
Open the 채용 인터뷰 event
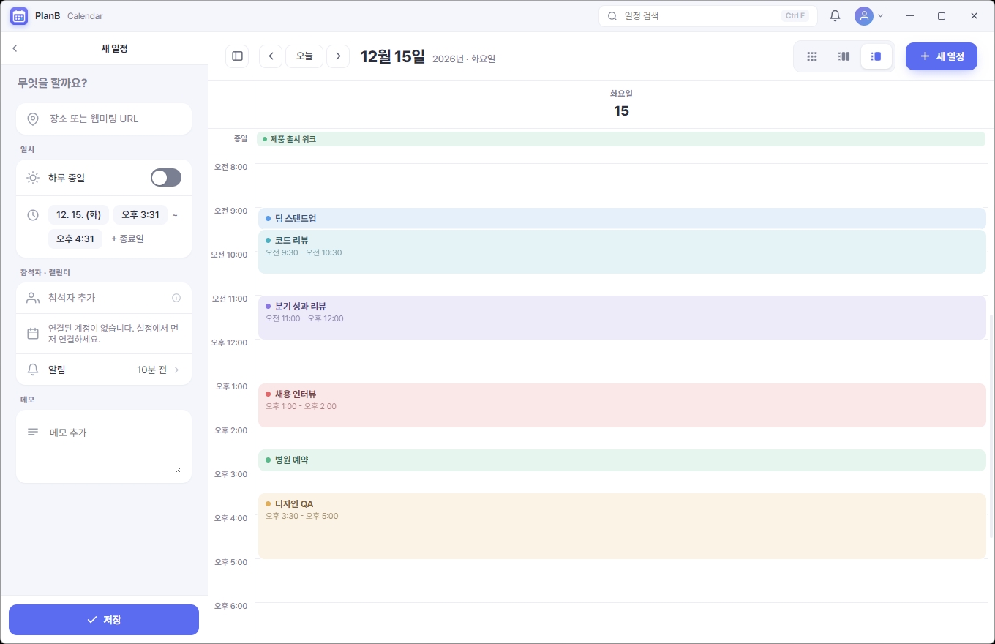pos(622,405)
